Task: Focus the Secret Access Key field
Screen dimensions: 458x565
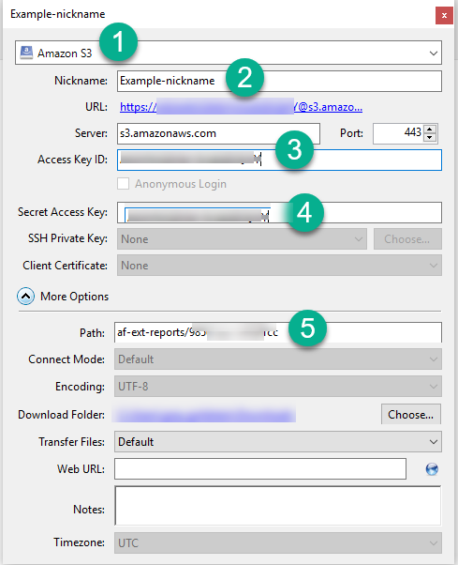Action: point(279,213)
